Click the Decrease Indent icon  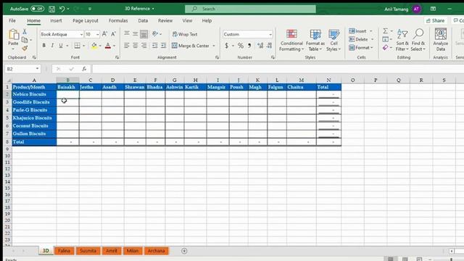[154, 46]
